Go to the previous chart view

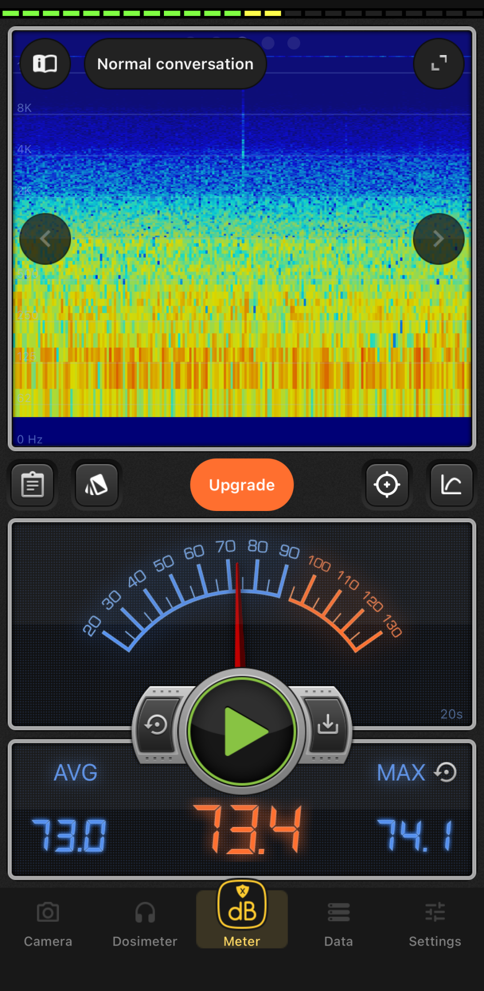45,239
